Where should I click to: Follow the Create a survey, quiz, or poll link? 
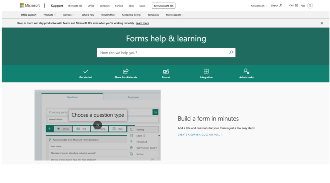click(200, 135)
